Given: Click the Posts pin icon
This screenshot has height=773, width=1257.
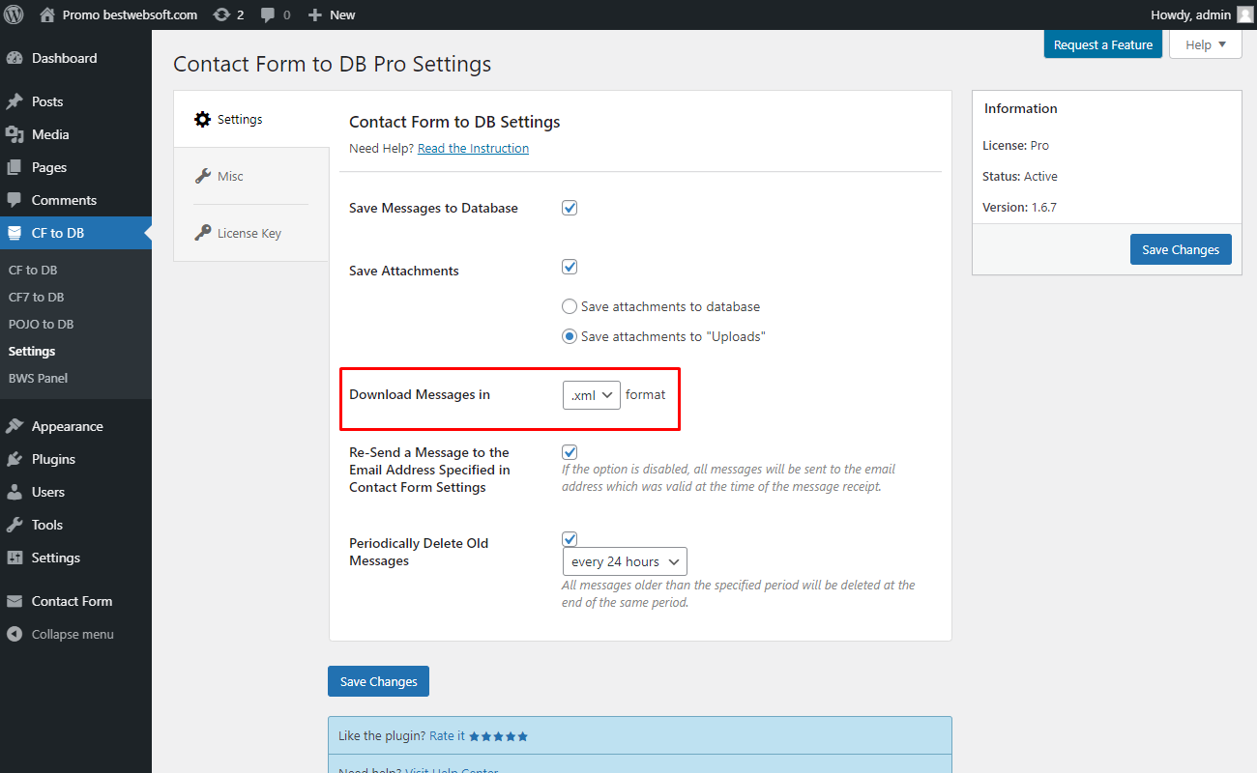Looking at the screenshot, I should coord(15,101).
